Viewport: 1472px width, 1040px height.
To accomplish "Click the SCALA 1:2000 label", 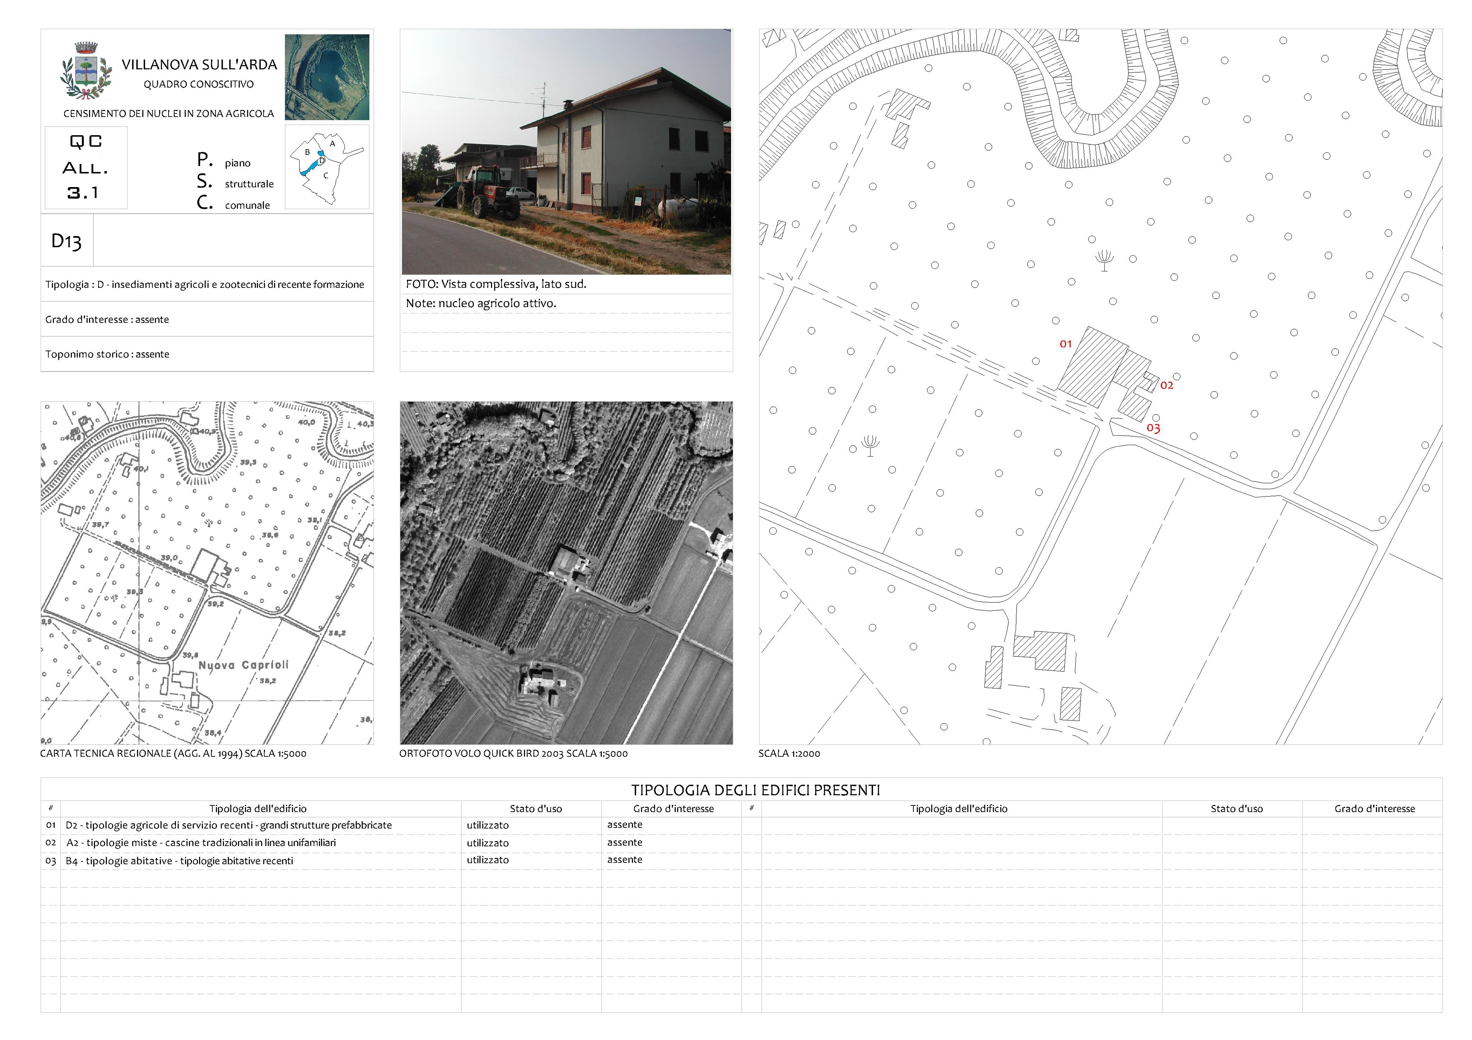I will [789, 753].
